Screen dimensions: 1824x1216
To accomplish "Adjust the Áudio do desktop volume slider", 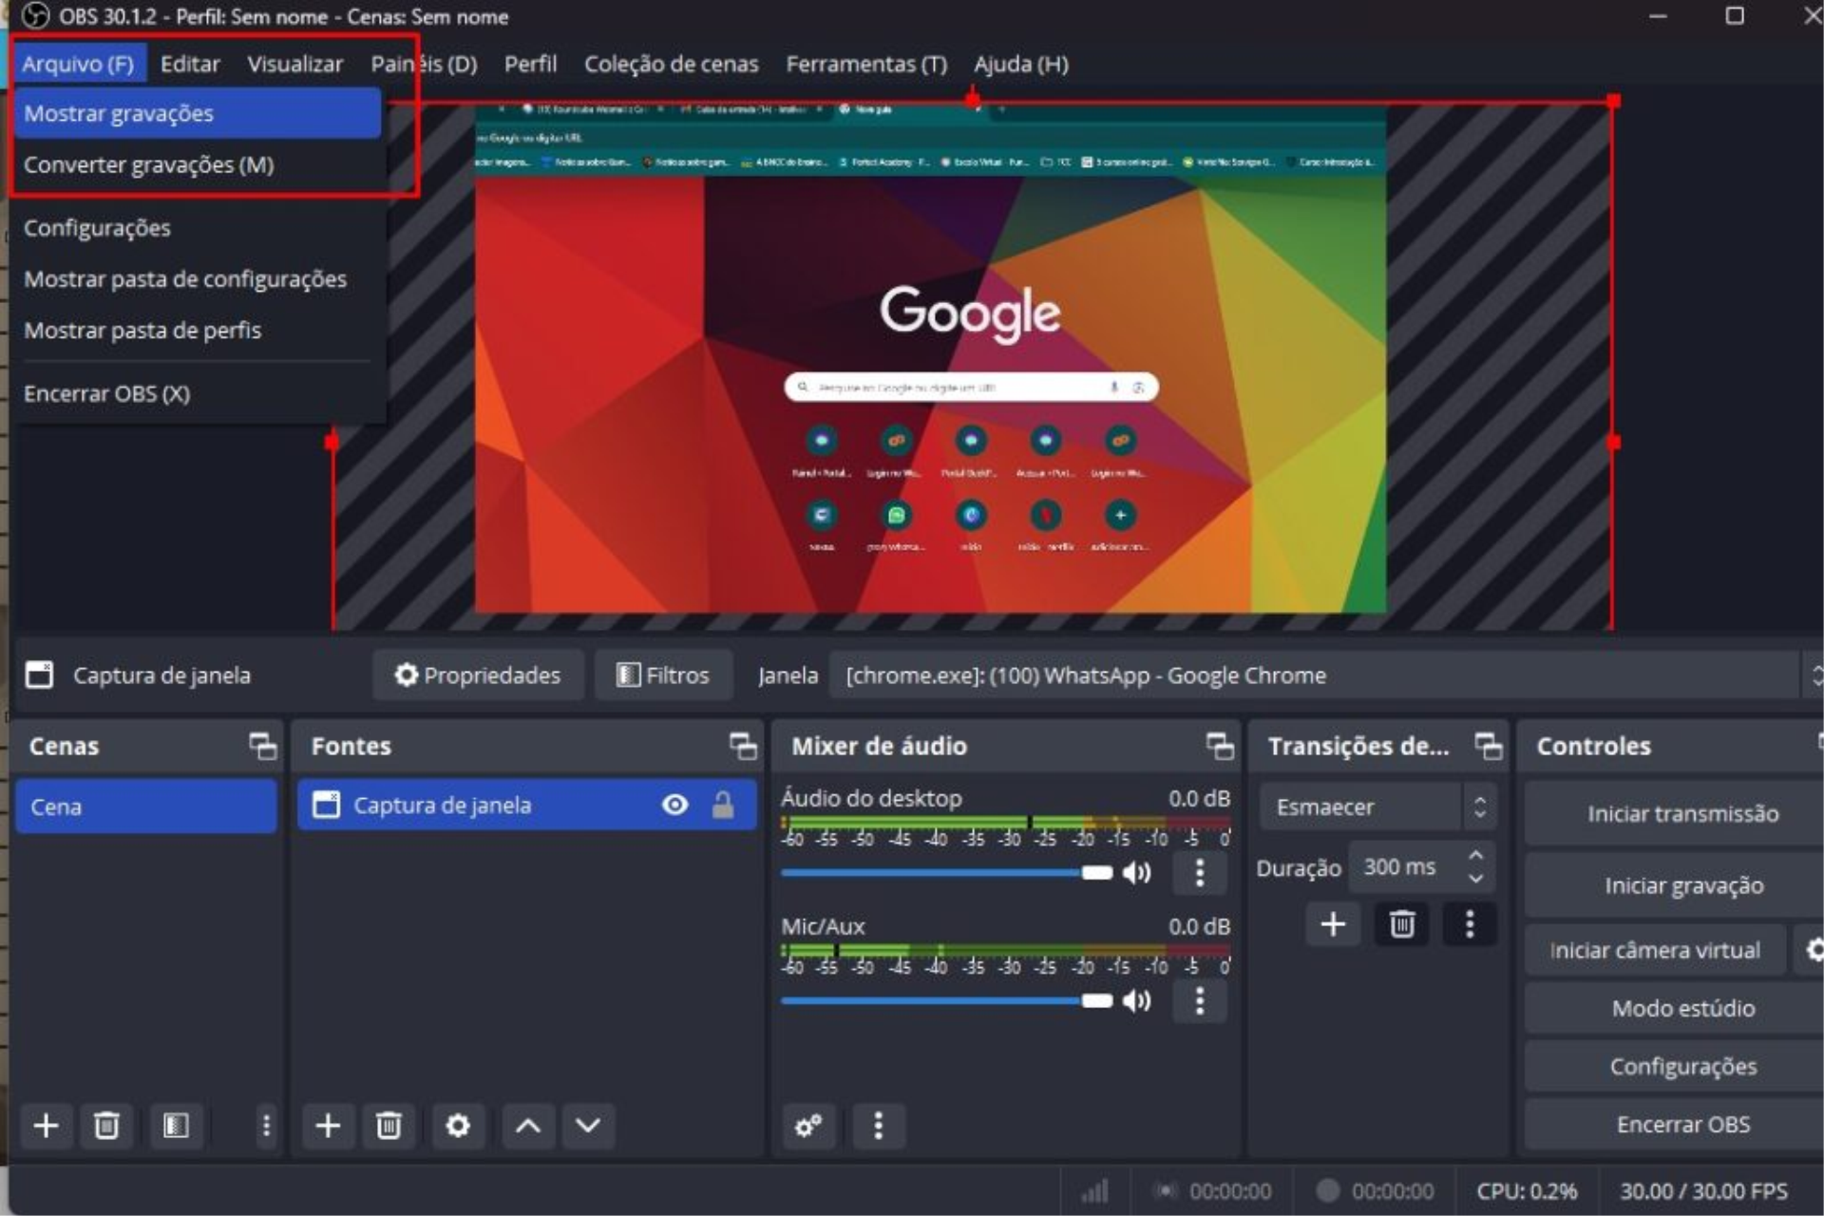I will [946, 872].
